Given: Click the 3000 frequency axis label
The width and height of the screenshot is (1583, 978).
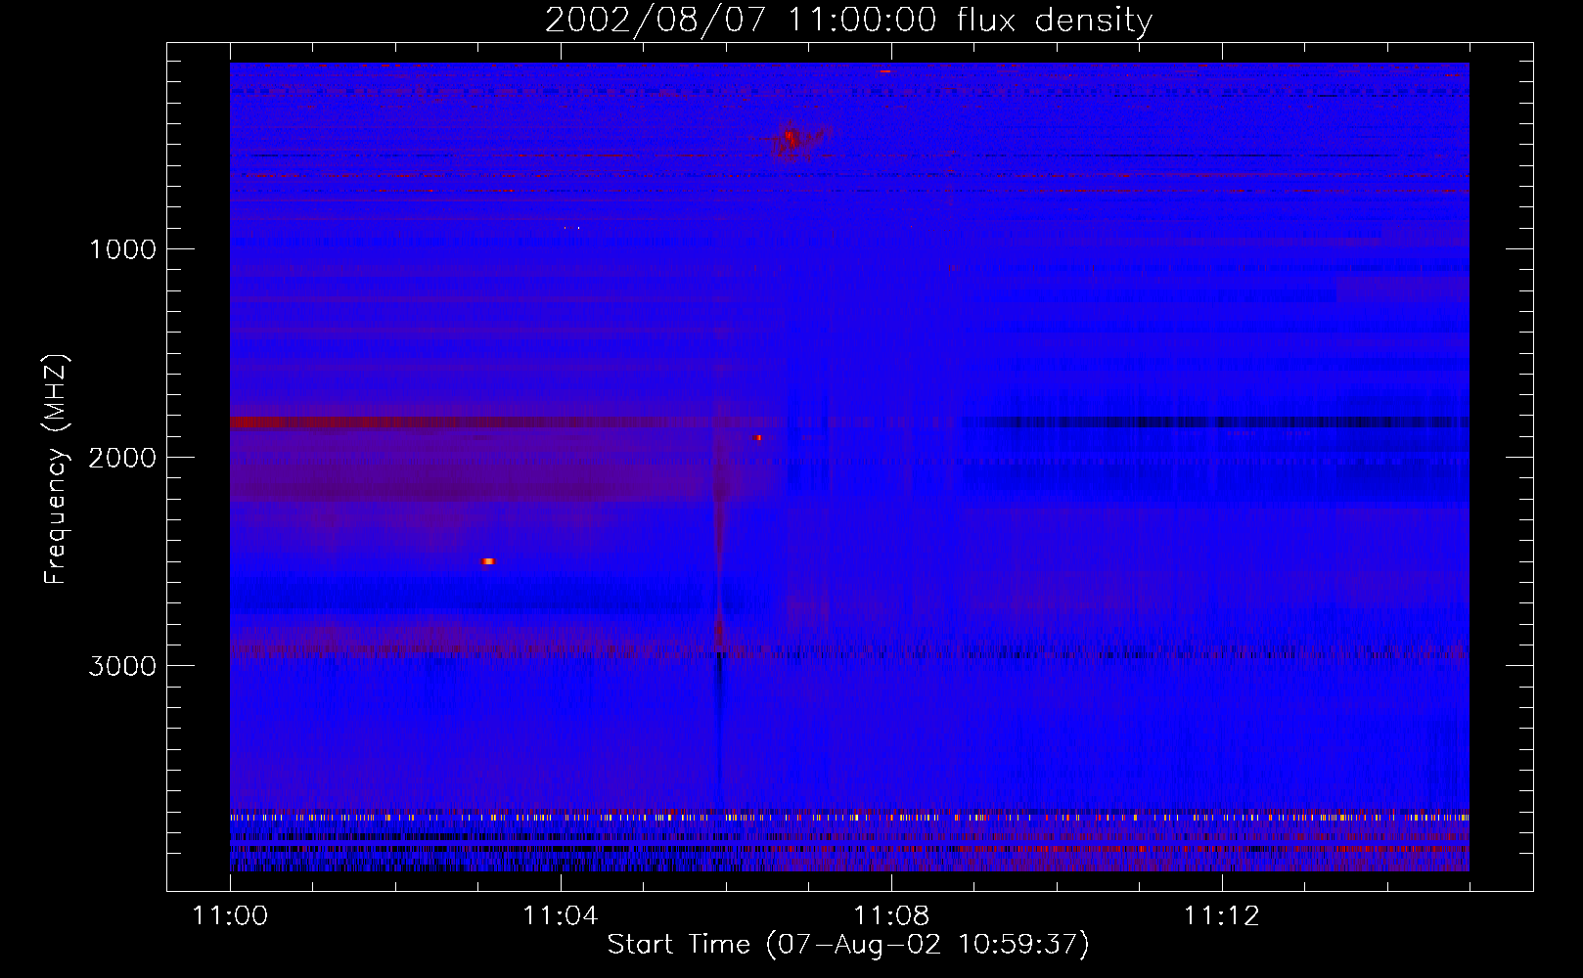Looking at the screenshot, I should click(122, 666).
